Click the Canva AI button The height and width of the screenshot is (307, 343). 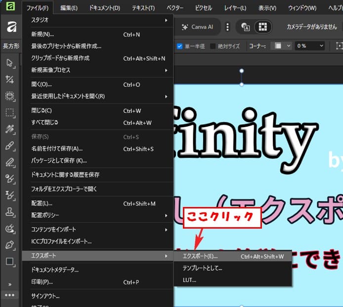click(198, 27)
